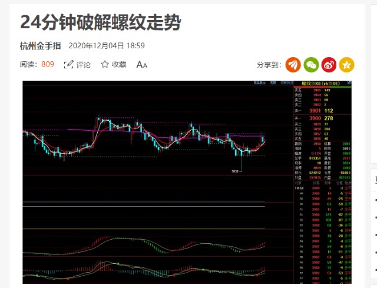Viewport: 377px width, 288px height.
Task: Open the 评论 comments link
Action: pos(84,64)
